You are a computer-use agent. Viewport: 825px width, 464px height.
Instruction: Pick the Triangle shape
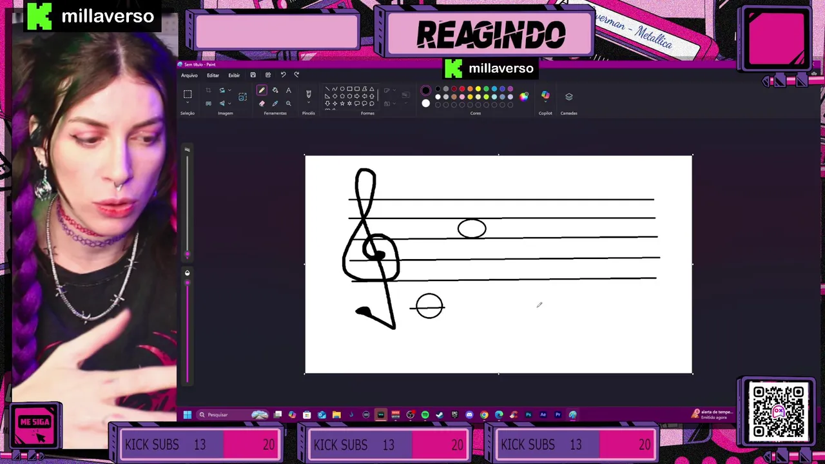372,89
